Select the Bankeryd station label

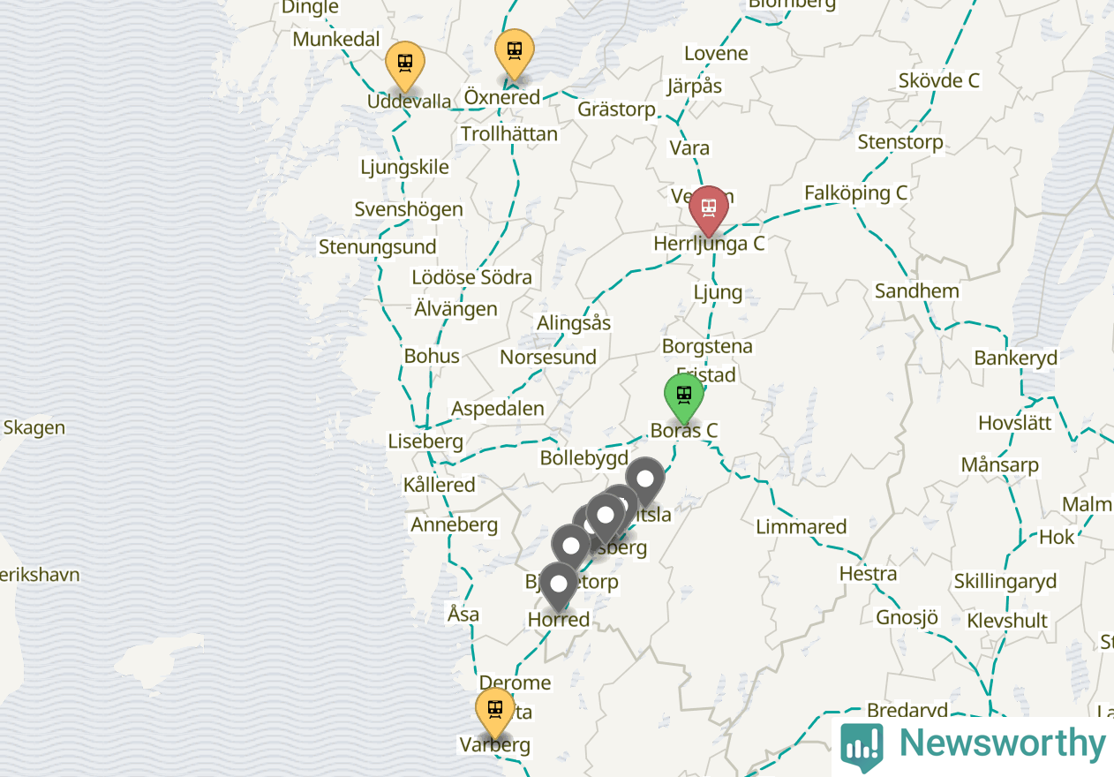click(x=1016, y=358)
